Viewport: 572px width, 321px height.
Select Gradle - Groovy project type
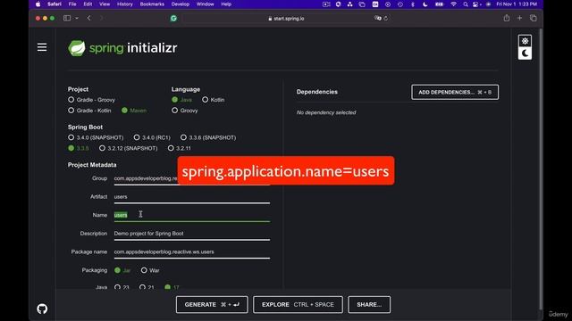pyautogui.click(x=91, y=100)
